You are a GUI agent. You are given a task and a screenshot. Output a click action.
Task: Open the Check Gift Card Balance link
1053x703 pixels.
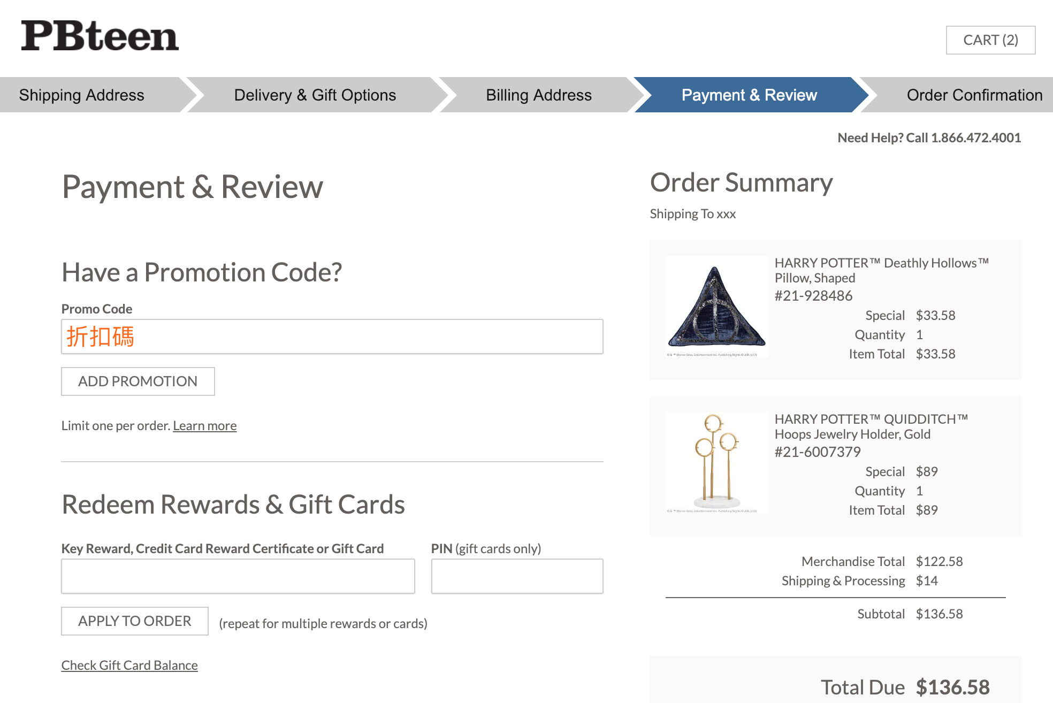coord(129,666)
